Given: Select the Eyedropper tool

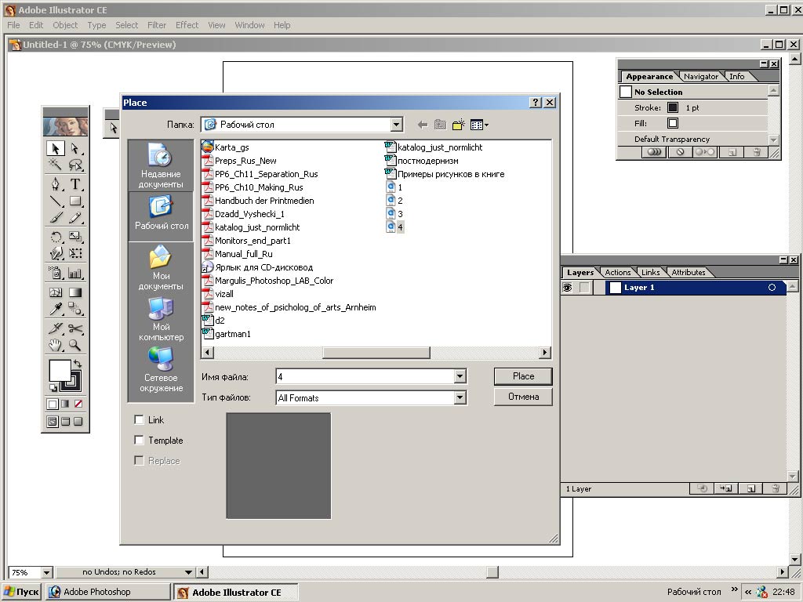Looking at the screenshot, I should pos(56,309).
